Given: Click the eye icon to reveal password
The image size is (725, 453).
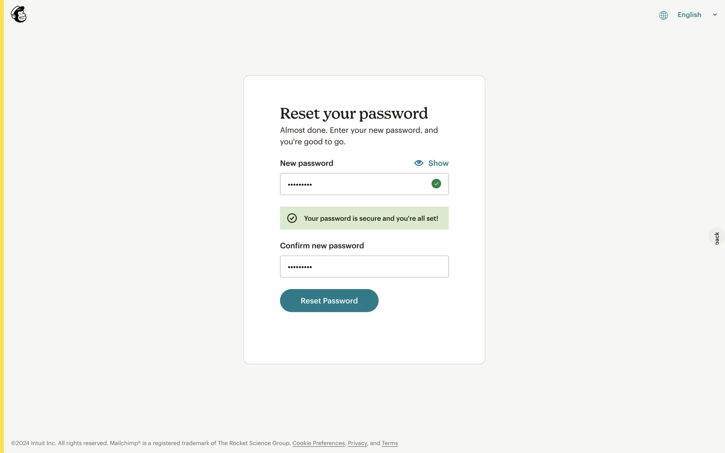Looking at the screenshot, I should click(x=419, y=163).
